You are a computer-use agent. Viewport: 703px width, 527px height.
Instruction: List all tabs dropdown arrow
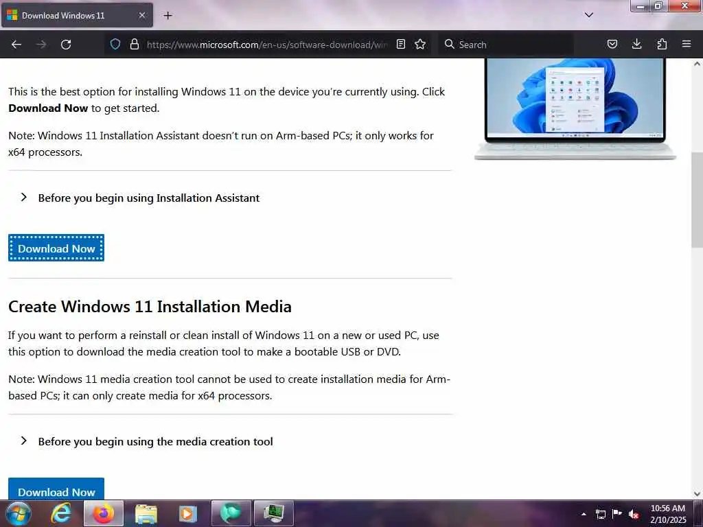click(x=589, y=15)
